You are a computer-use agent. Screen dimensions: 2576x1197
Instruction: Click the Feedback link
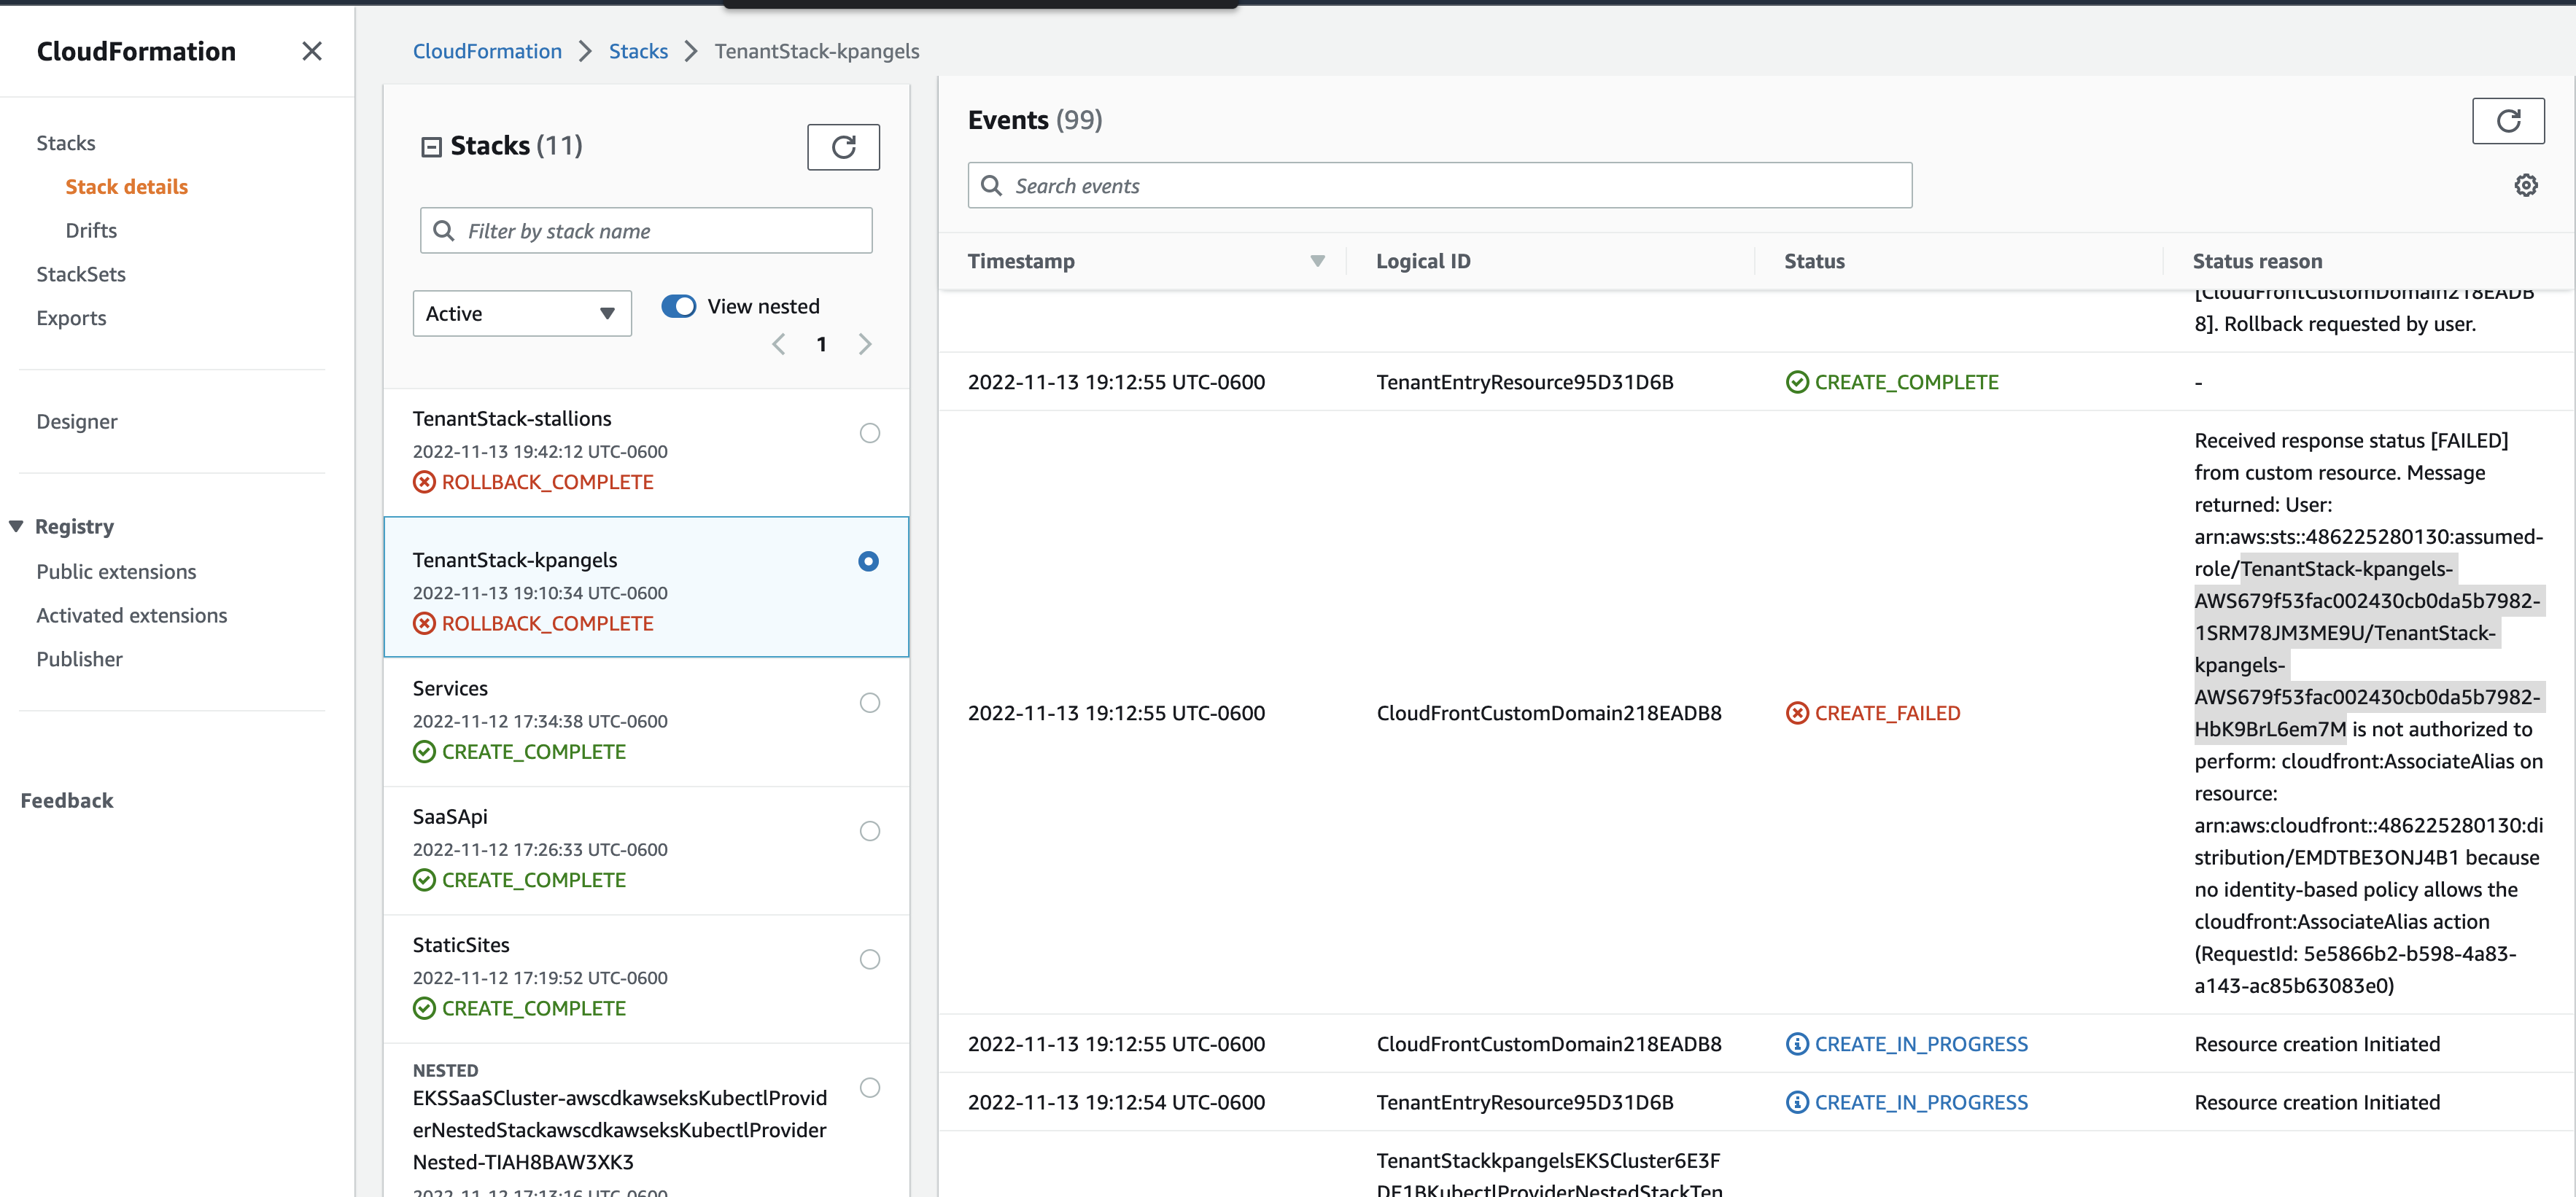click(66, 800)
